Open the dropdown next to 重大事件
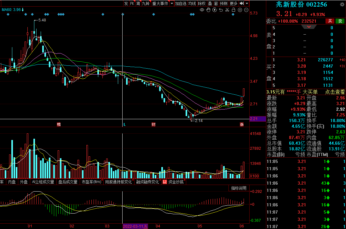This screenshot has width=346, height=229. tap(172, 3)
